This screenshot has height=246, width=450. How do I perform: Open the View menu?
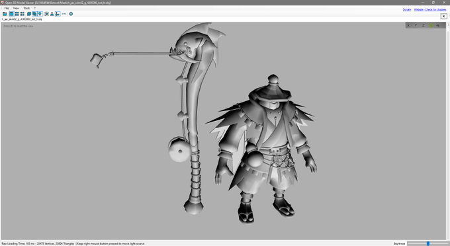click(x=16, y=8)
